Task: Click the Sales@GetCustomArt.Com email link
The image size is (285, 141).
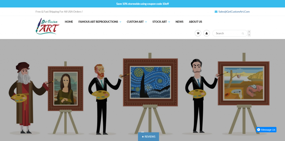Action: click(234, 12)
